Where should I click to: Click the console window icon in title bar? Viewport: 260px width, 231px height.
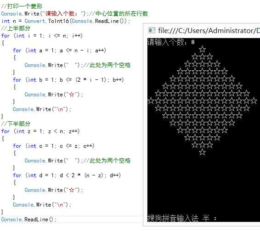click(x=152, y=30)
